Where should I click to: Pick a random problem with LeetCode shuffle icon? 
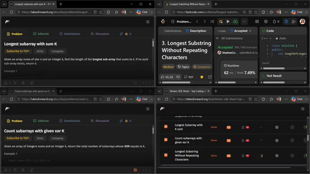[212, 21]
